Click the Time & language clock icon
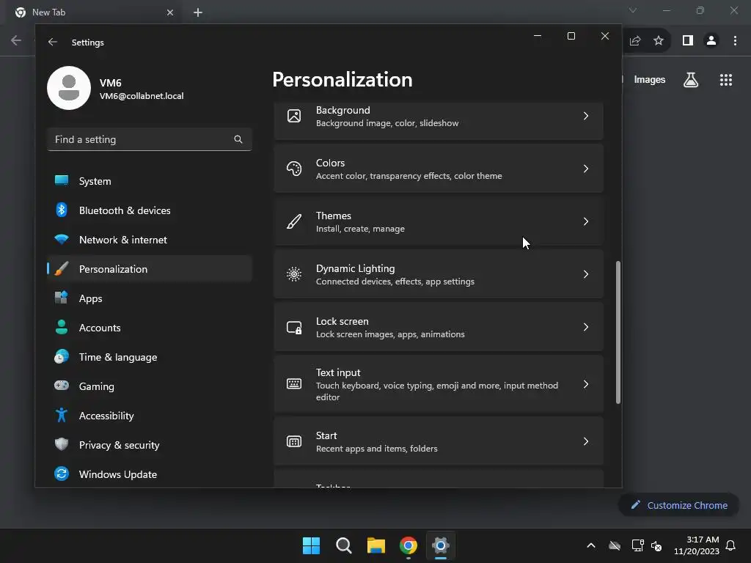The width and height of the screenshot is (751, 563). coord(62,357)
